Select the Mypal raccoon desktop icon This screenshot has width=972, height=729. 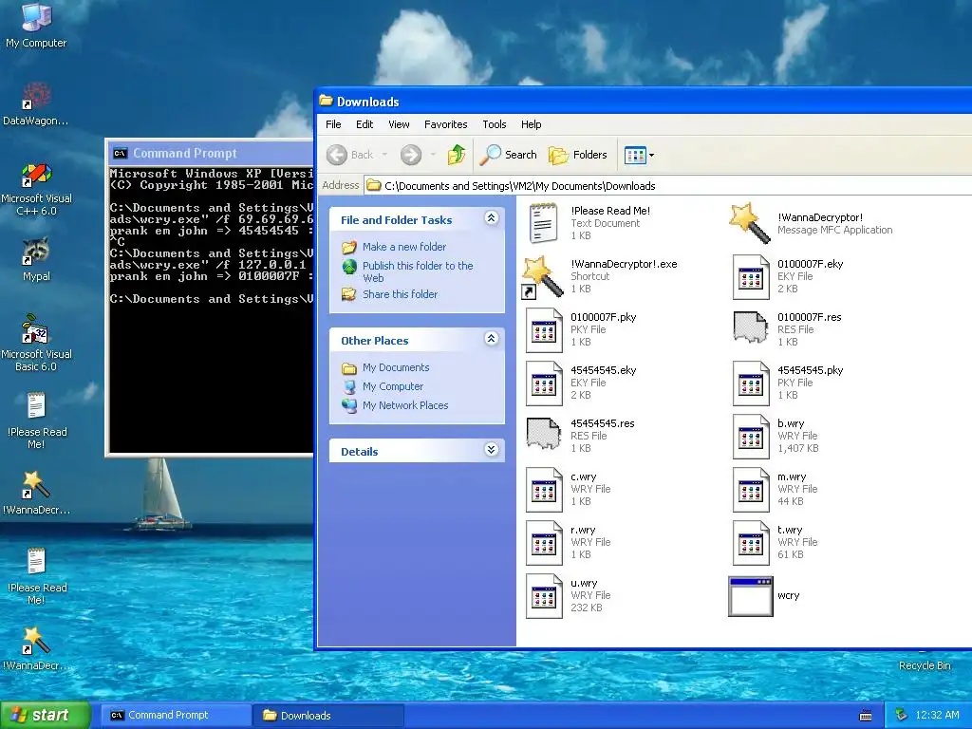pyautogui.click(x=36, y=259)
